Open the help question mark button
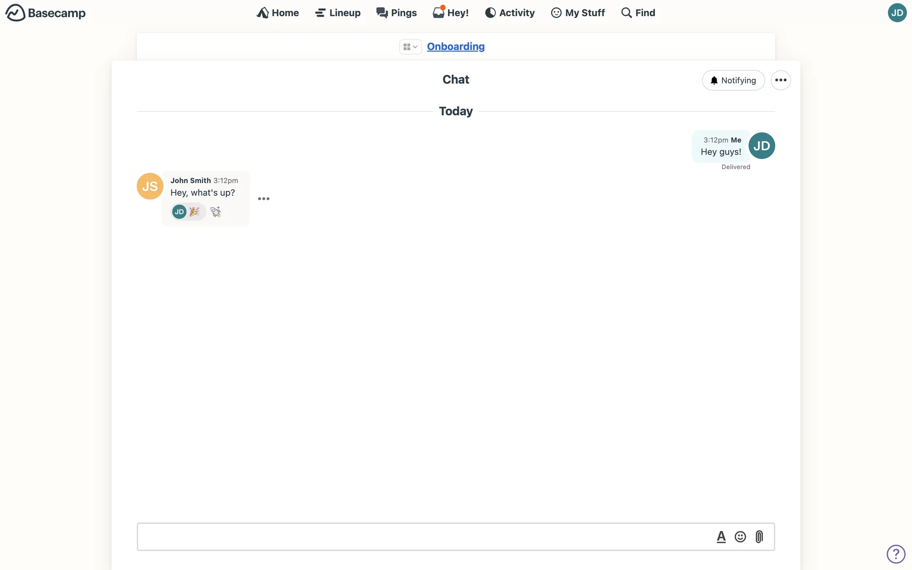 [896, 554]
